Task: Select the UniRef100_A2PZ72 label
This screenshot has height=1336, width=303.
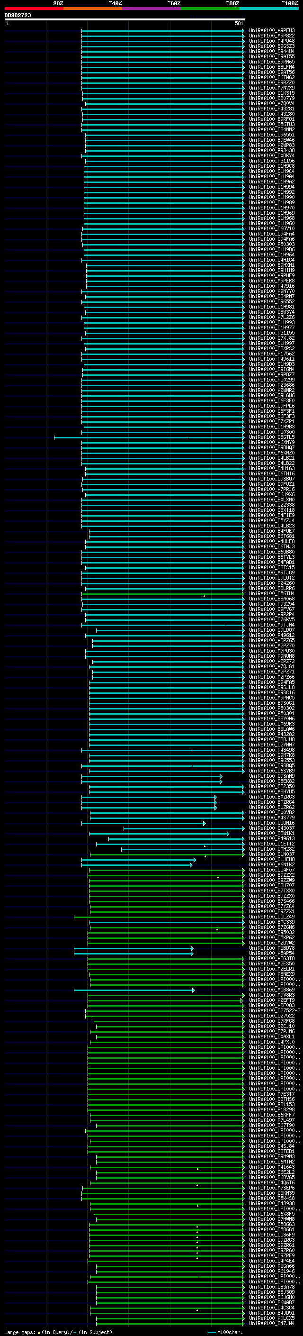Action: point(271,661)
